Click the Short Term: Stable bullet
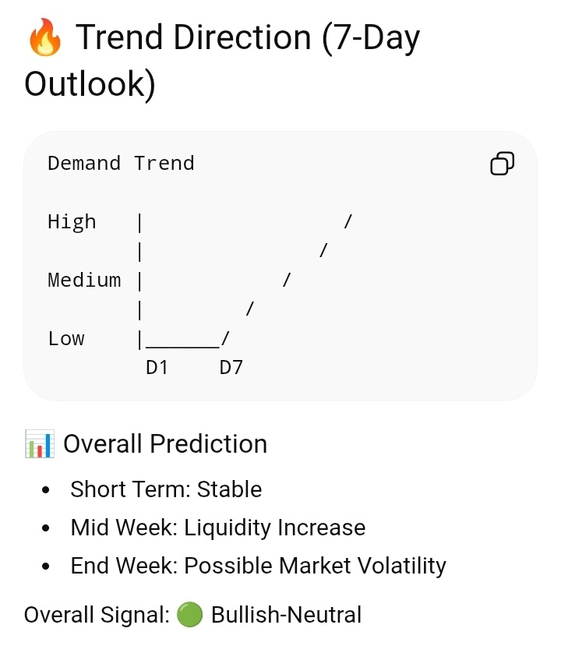This screenshot has width=561, height=646. point(166,489)
